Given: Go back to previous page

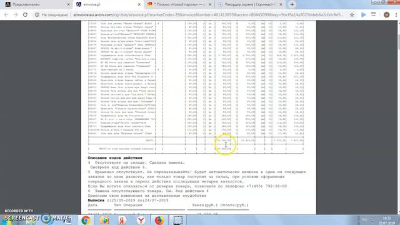Looking at the screenshot, I should 6,15.
